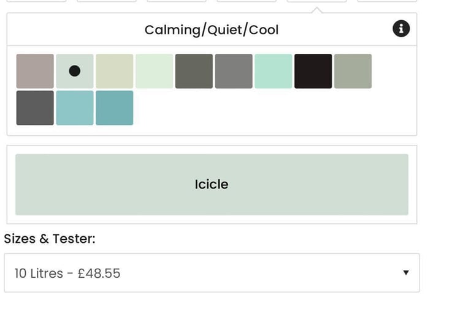Click the Sizes & Tester label

tap(50, 239)
